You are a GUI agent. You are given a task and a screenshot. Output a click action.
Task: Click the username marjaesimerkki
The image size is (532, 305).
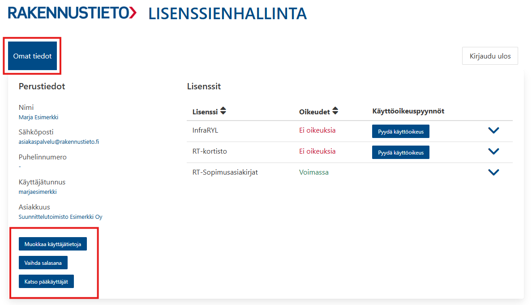click(38, 192)
